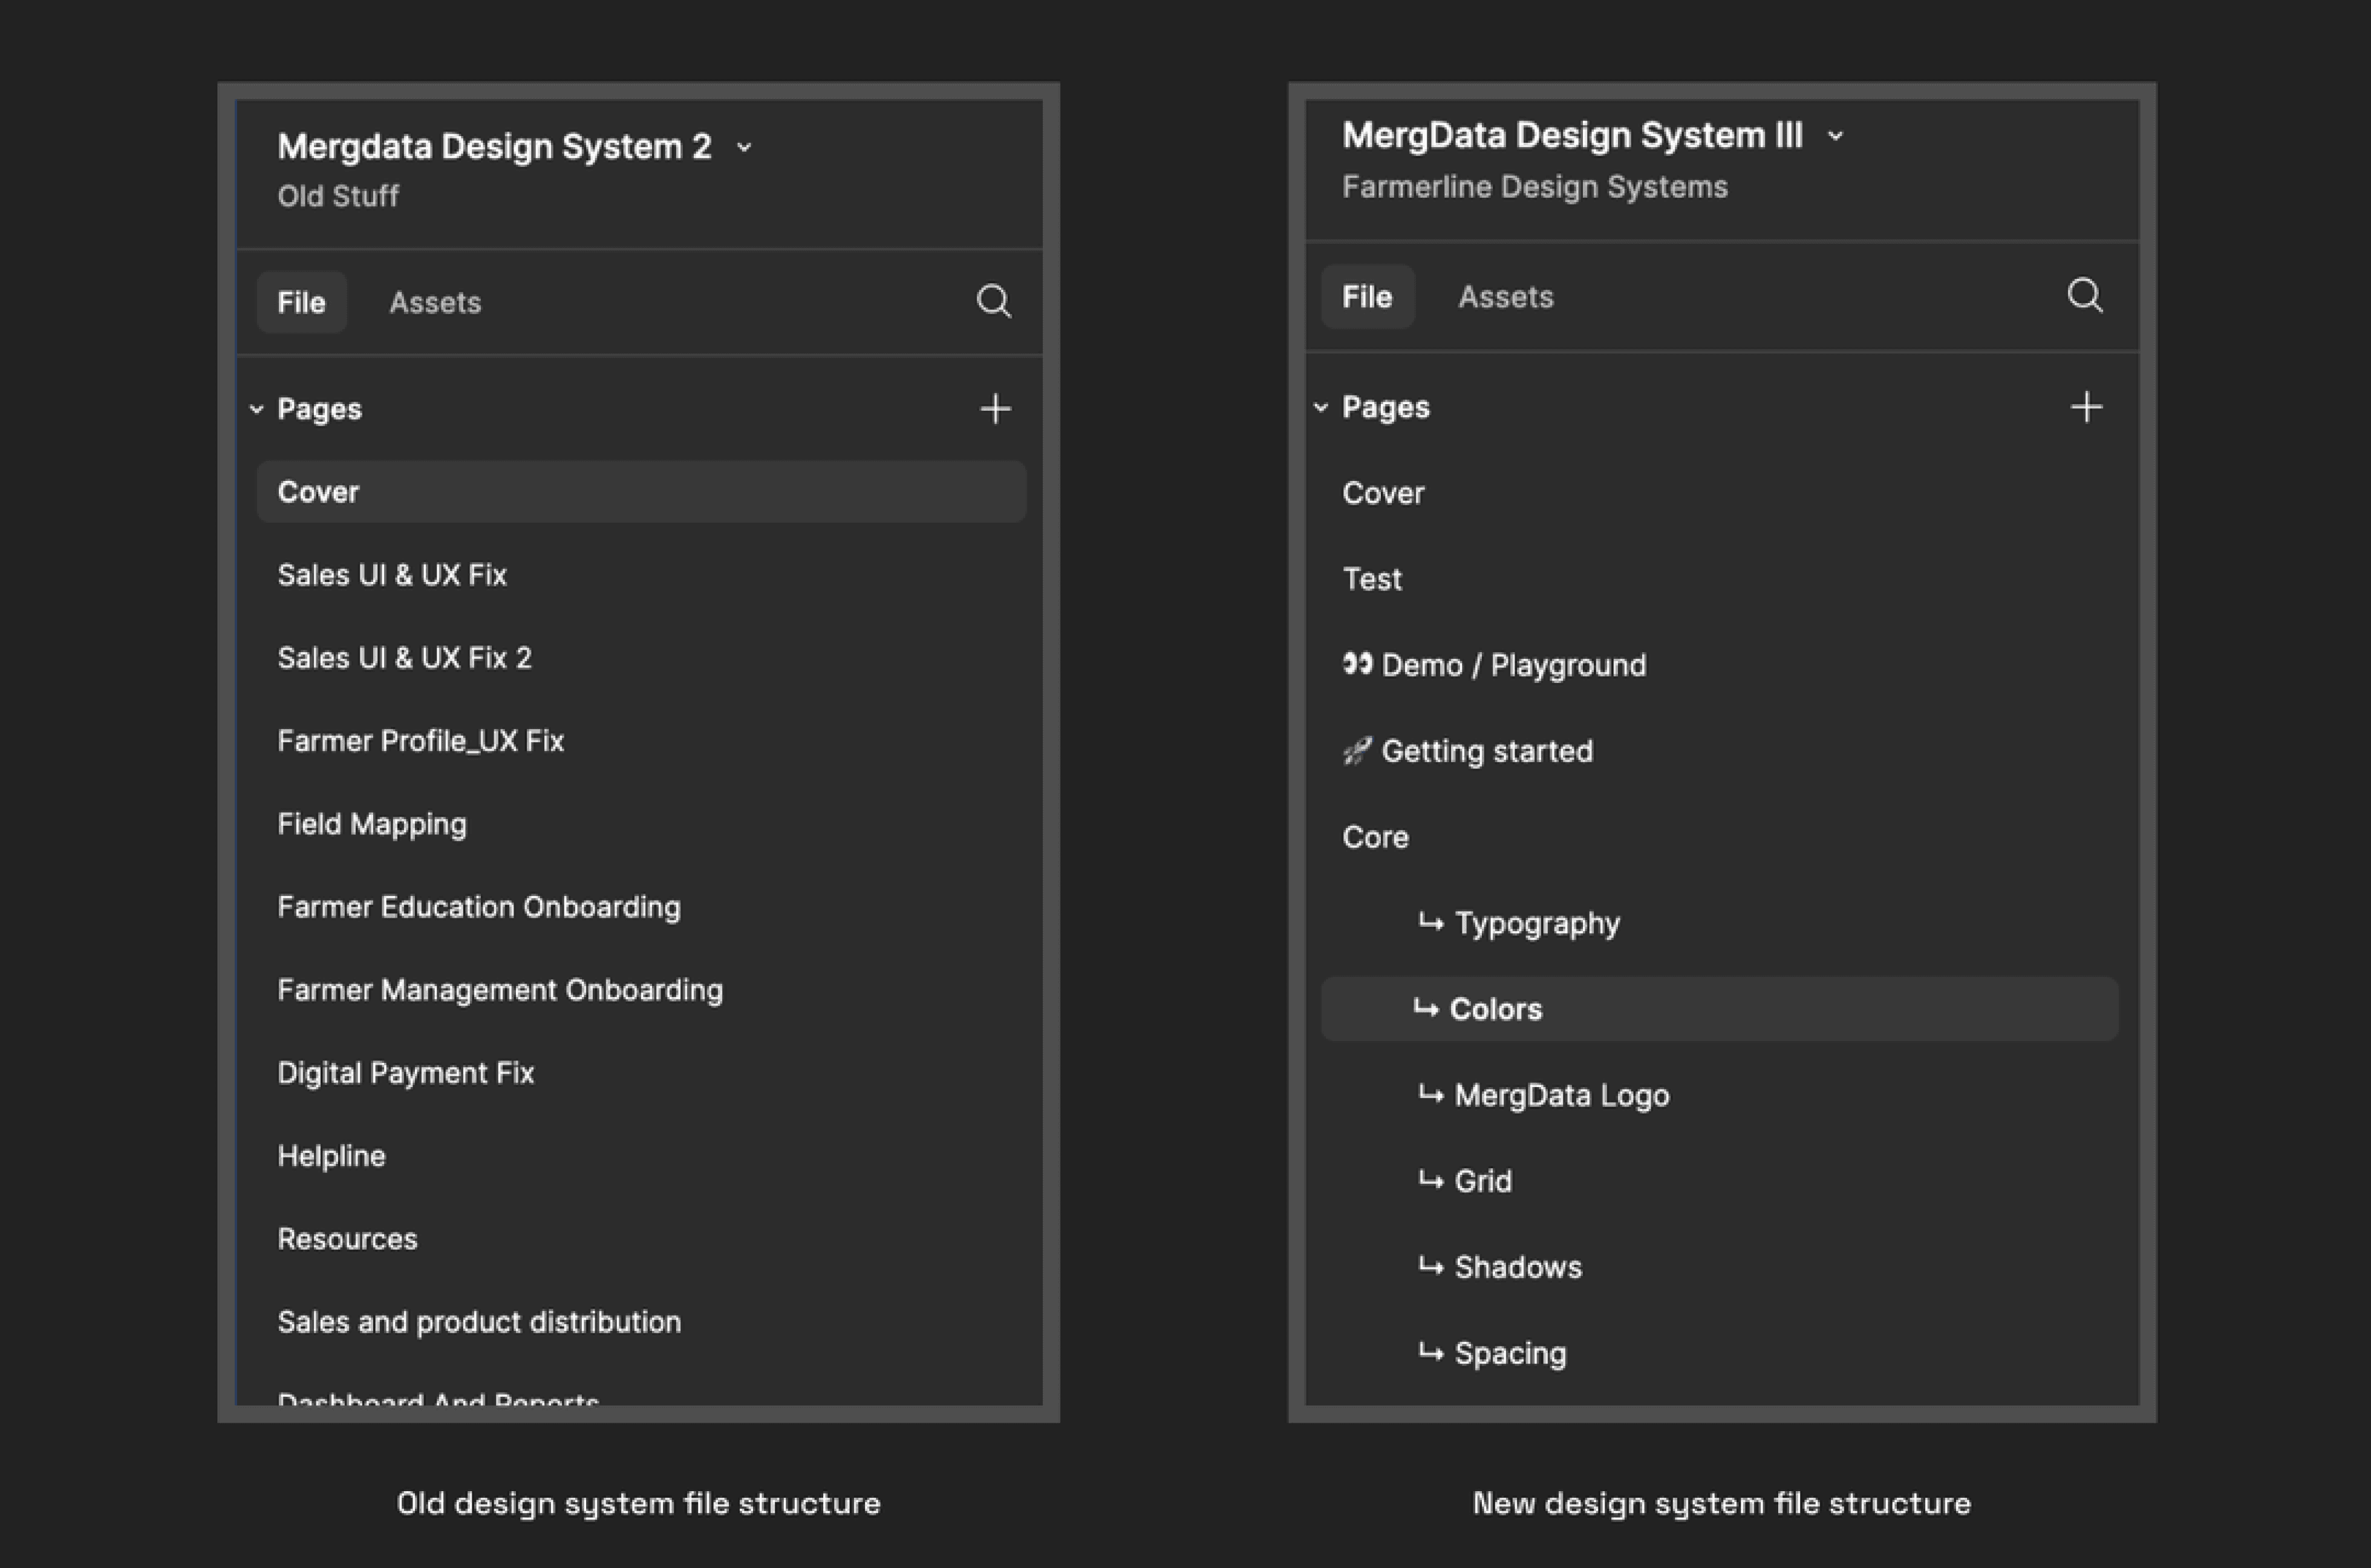The height and width of the screenshot is (1568, 2371).
Task: Open the Demo / Playground page
Action: 1512,665
